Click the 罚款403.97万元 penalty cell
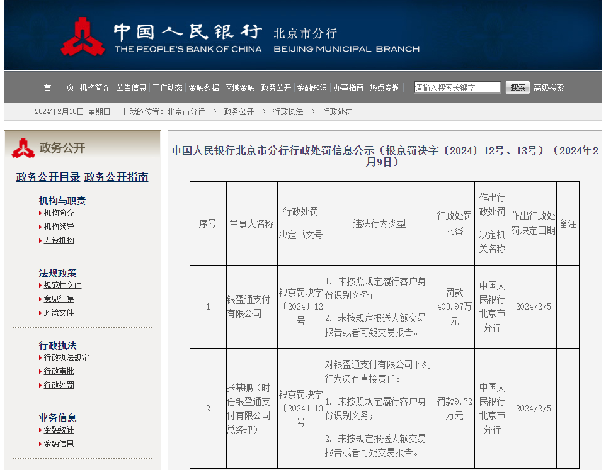 pyautogui.click(x=455, y=307)
